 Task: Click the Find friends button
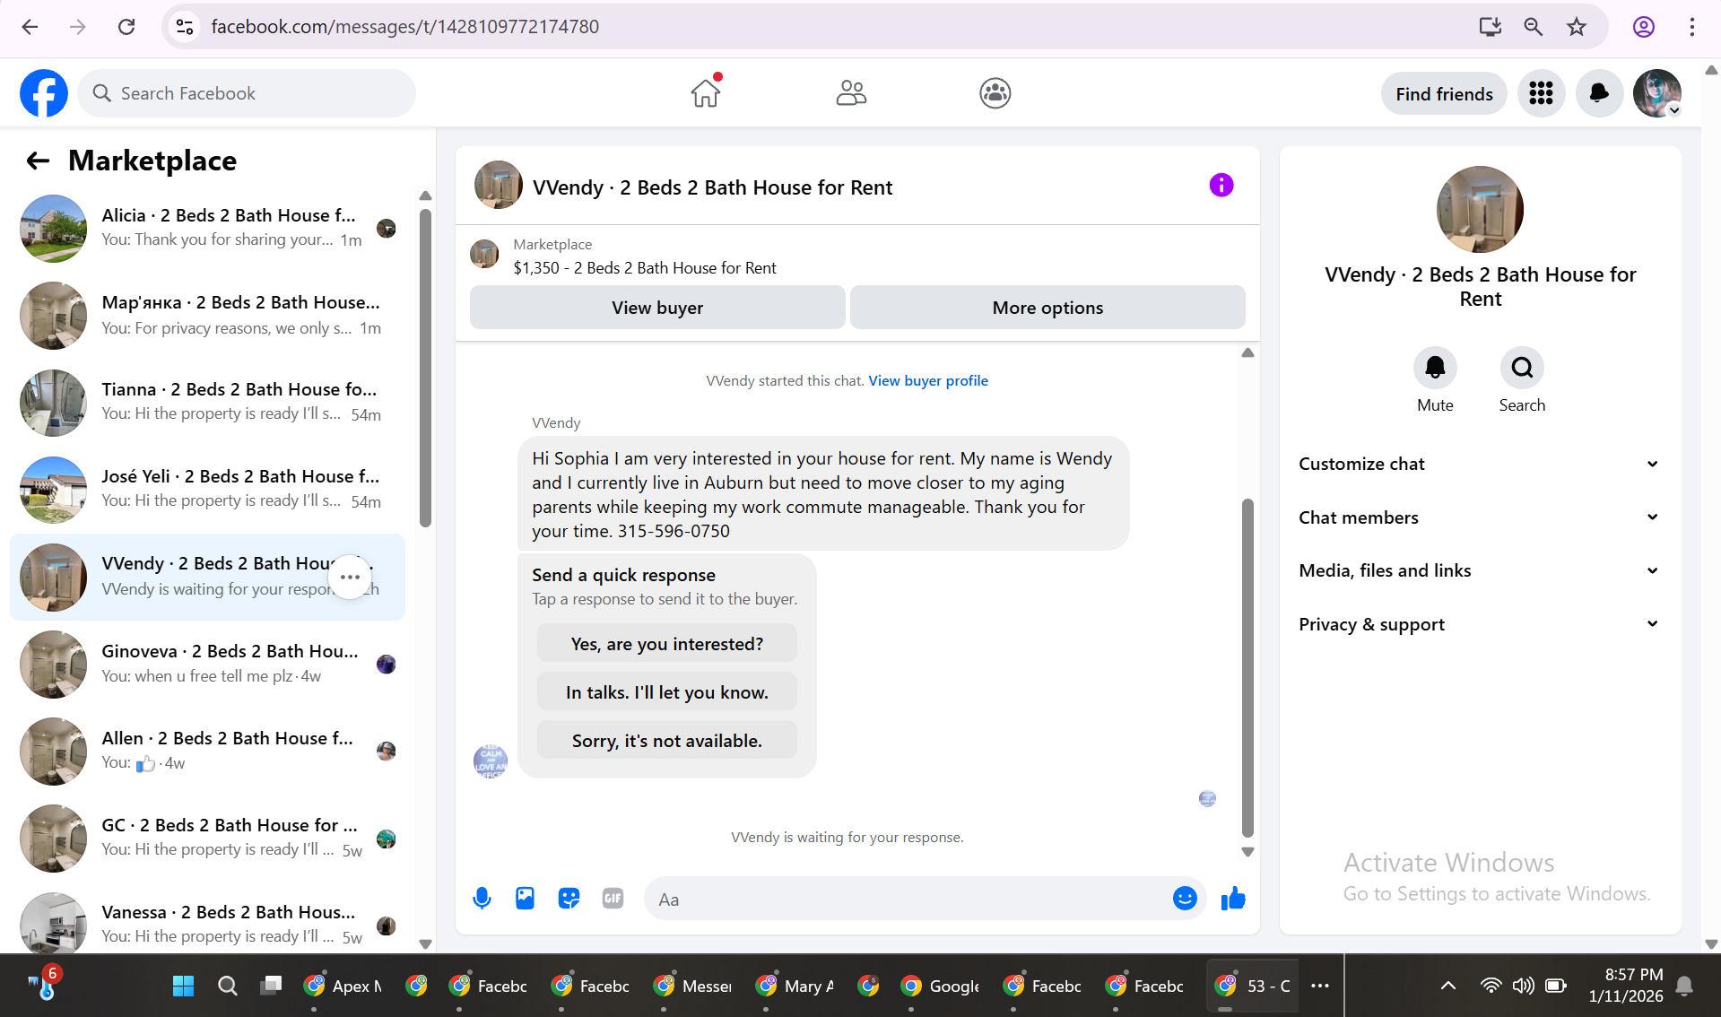(1444, 93)
